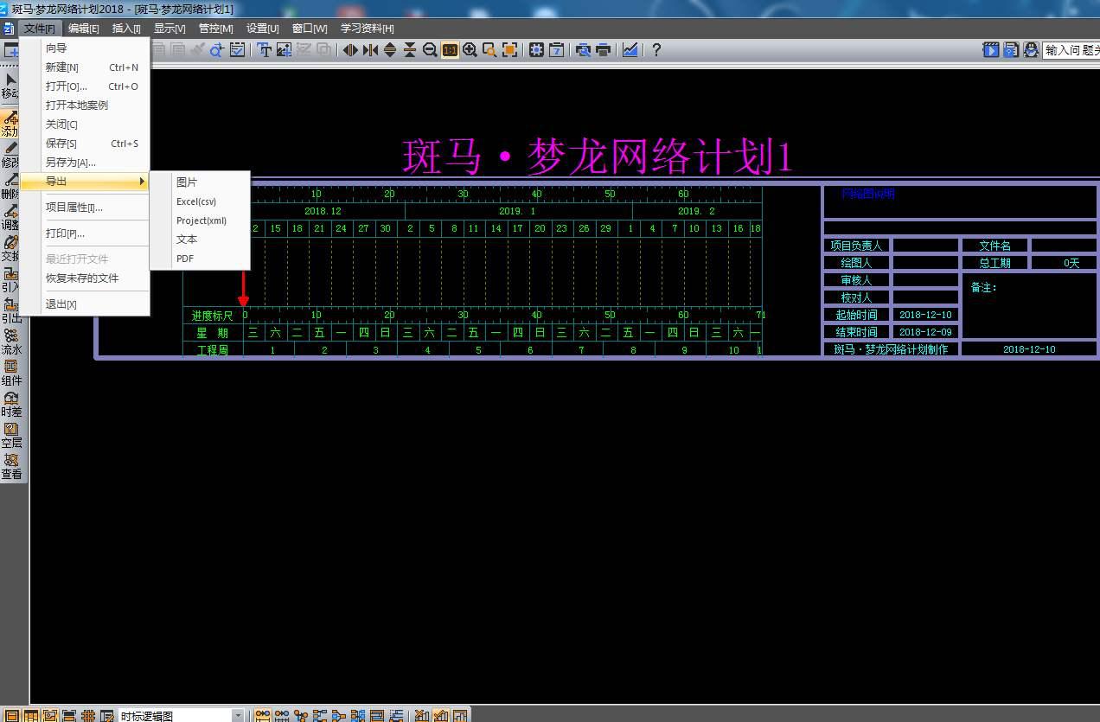Toggle the first bottom-left view mode icon
The height and width of the screenshot is (722, 1100).
(12, 715)
